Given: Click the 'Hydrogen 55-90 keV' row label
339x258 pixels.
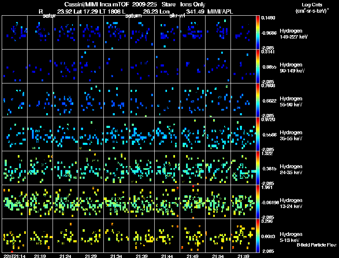Looking at the screenshot, I should (x=291, y=102).
